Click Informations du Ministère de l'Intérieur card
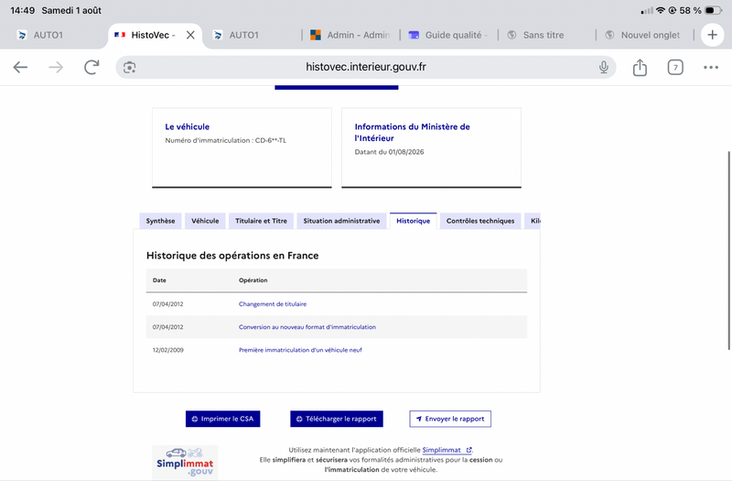The height and width of the screenshot is (481, 732). point(431,148)
